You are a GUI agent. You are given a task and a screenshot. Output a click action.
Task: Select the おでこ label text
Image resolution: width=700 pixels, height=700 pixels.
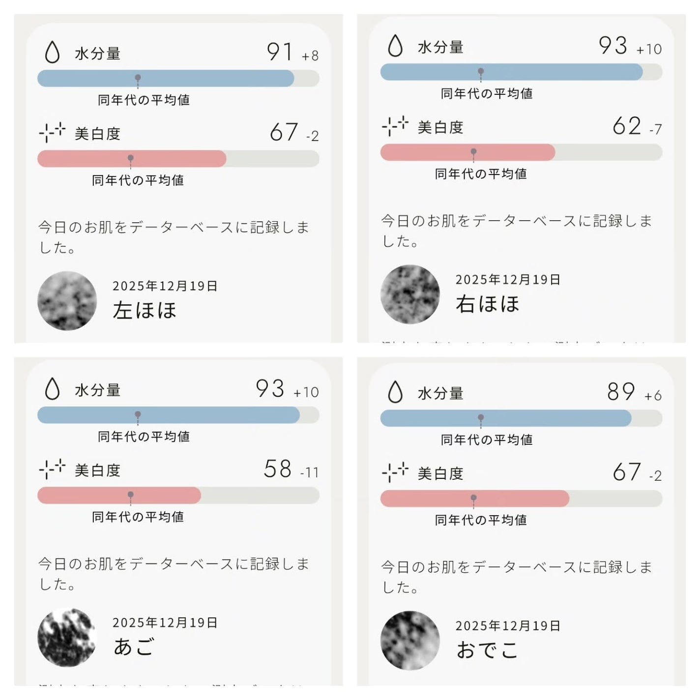pos(487,650)
